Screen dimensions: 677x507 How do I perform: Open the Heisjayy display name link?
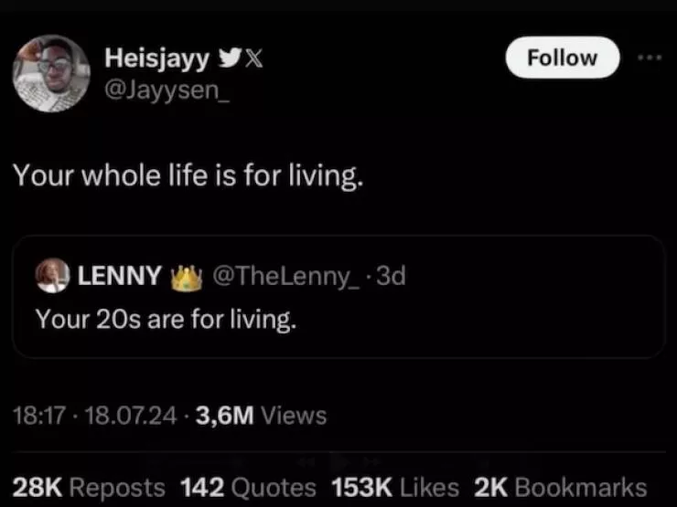click(x=157, y=58)
